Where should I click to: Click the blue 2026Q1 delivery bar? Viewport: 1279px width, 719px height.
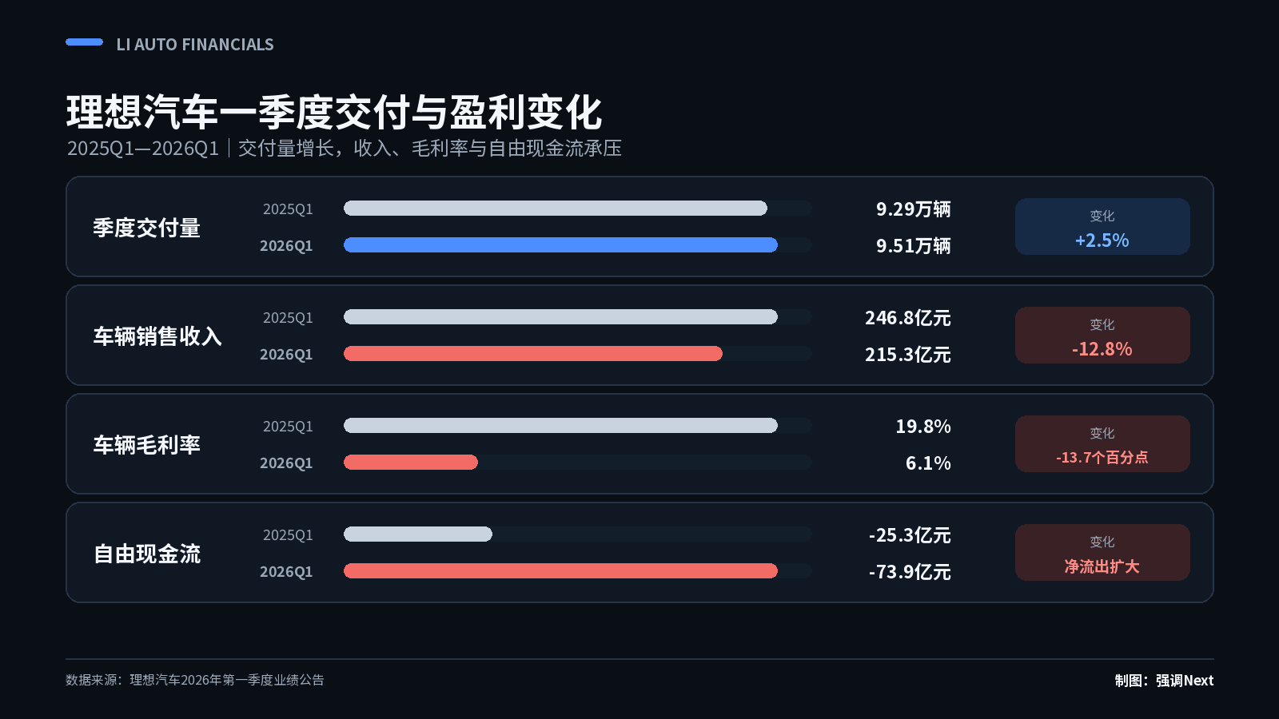[560, 245]
